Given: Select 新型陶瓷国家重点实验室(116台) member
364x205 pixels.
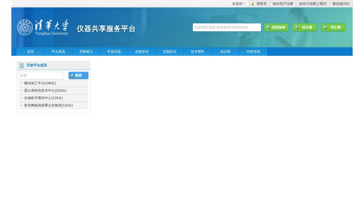Looking at the screenshot, I should (x=53, y=105).
